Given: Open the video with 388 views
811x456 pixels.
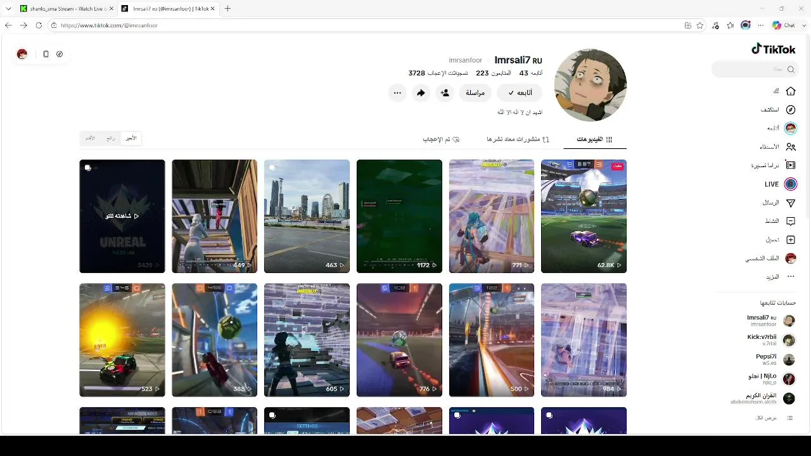Looking at the screenshot, I should [214, 340].
